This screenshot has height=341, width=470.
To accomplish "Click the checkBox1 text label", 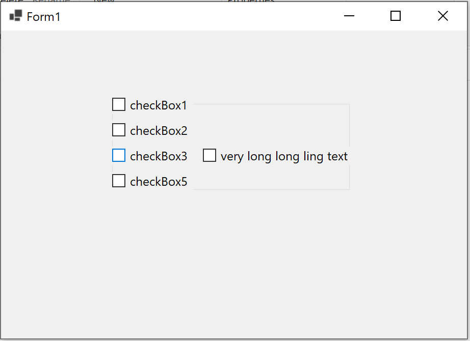I will point(159,105).
